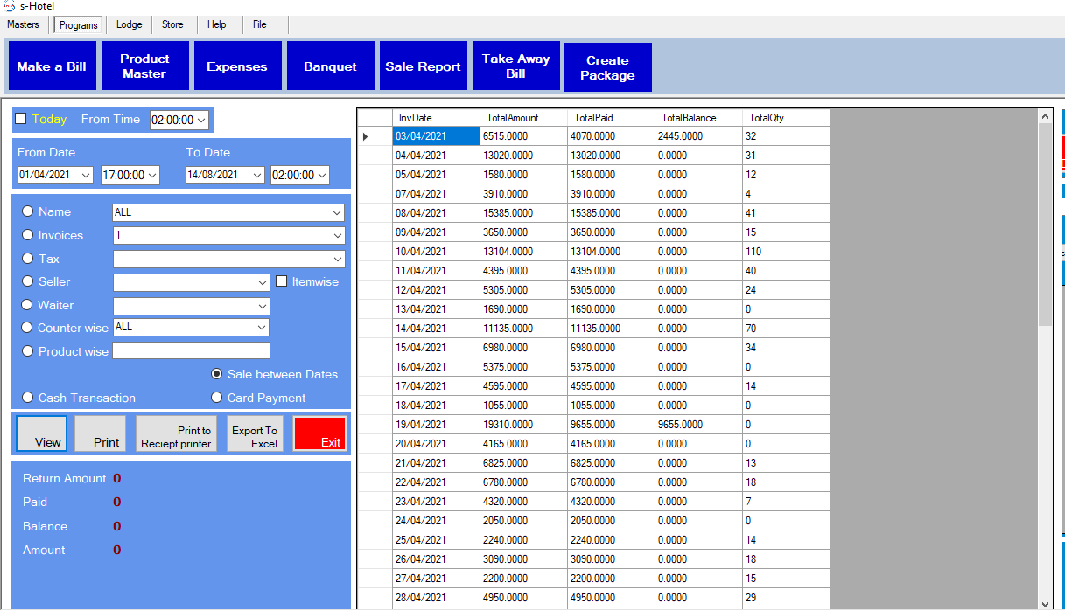Viewport: 1065px width, 610px height.
Task: Click the Create Package button
Action: [607, 67]
